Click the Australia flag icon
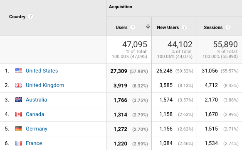The width and height of the screenshot is (242, 150). [19, 100]
